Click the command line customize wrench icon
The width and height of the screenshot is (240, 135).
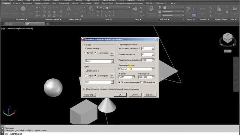pyautogui.click(x=2, y=132)
